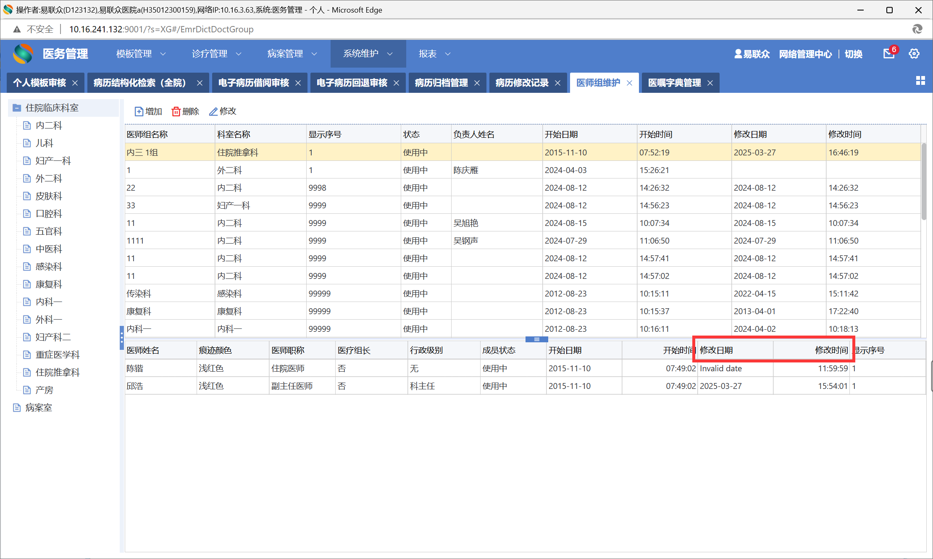Close the 病历归档管理 tab
Image resolution: width=933 pixels, height=559 pixels.
[477, 83]
